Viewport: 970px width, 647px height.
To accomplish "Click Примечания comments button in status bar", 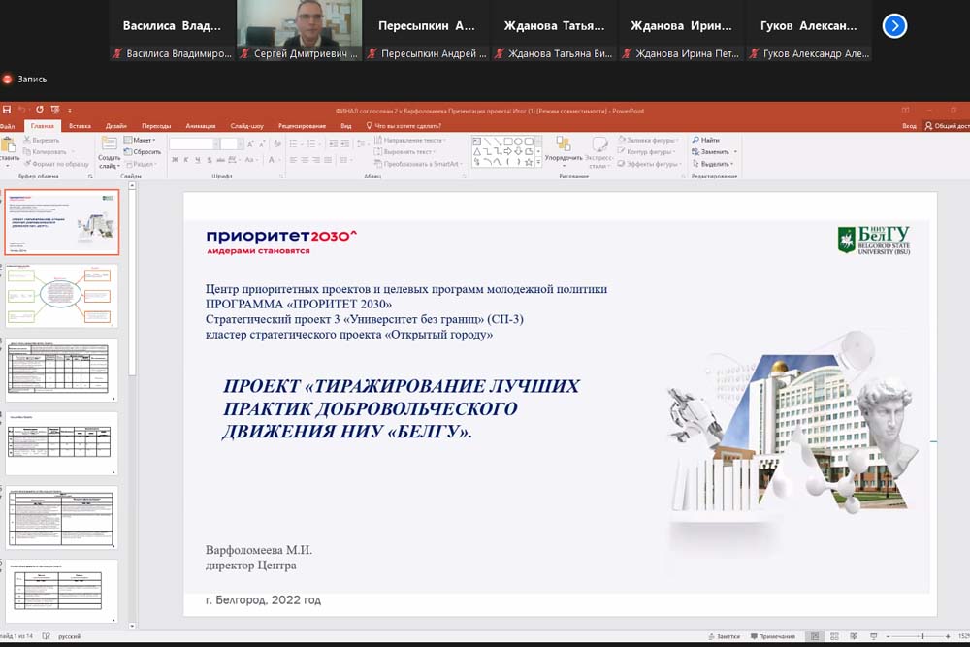I will click(x=772, y=636).
